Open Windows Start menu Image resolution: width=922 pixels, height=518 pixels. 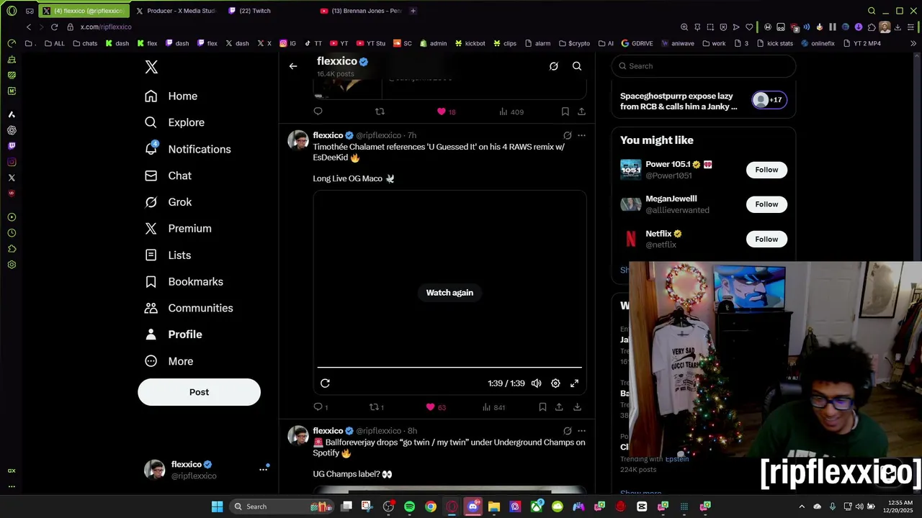[x=217, y=506]
